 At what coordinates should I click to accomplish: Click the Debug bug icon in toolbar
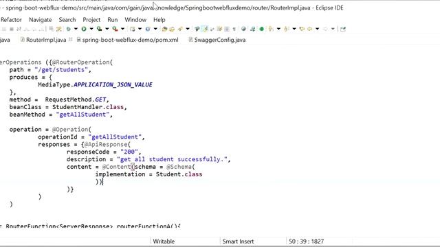tap(68, 29)
